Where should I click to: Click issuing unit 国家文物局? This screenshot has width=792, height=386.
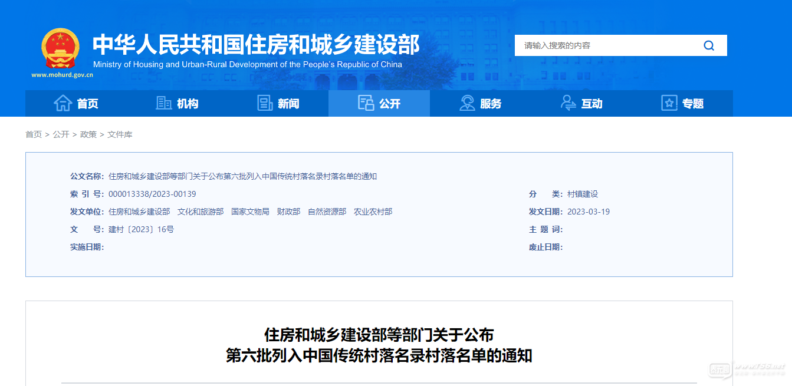click(250, 212)
